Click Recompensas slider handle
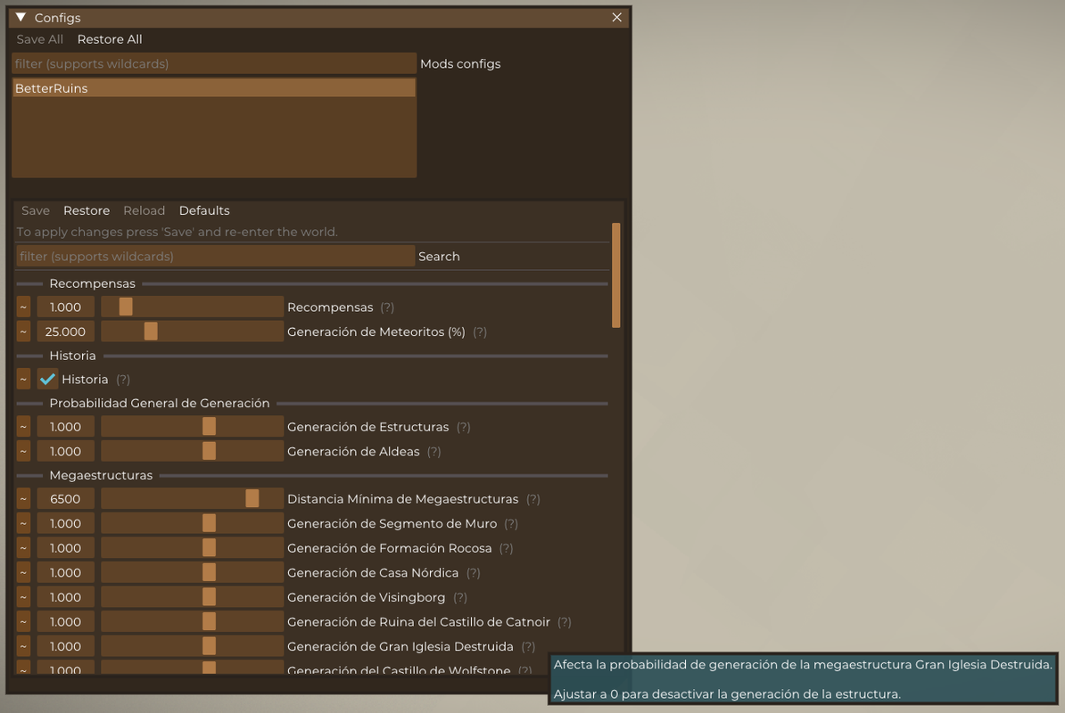The image size is (1065, 713). pos(126,307)
